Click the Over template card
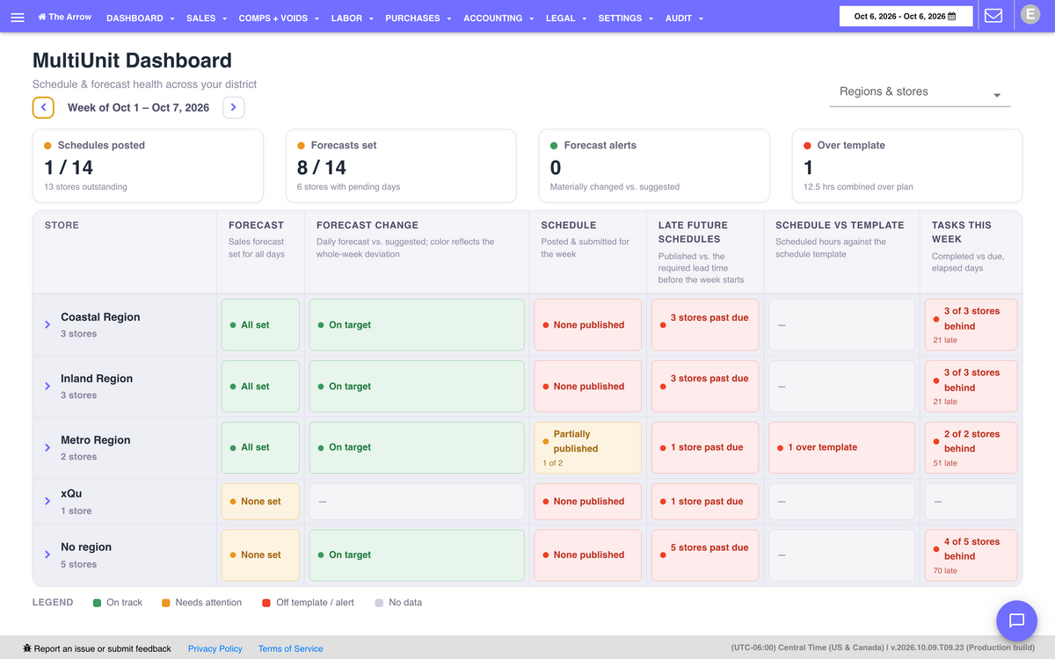The height and width of the screenshot is (659, 1055). click(907, 166)
